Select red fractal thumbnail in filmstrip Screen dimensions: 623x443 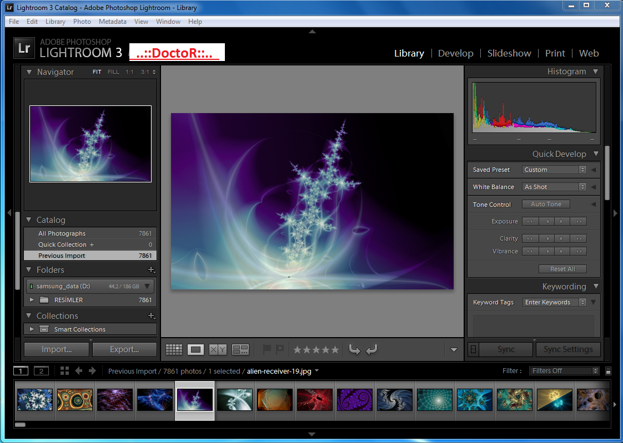314,399
